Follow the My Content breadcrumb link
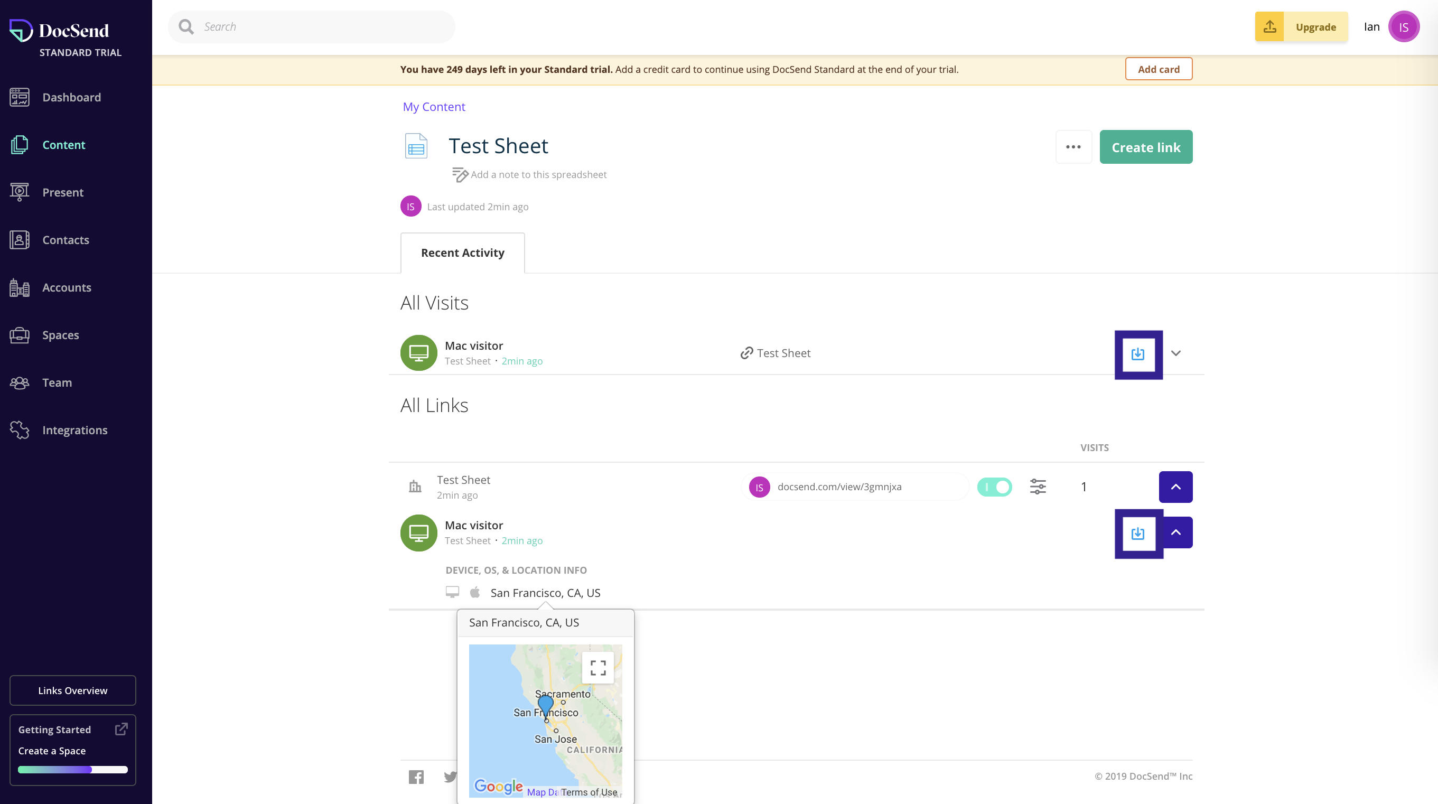 pyautogui.click(x=434, y=107)
